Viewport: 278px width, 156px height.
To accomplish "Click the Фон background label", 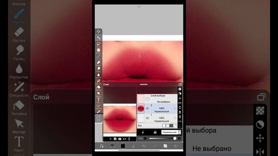I will pos(140,126).
